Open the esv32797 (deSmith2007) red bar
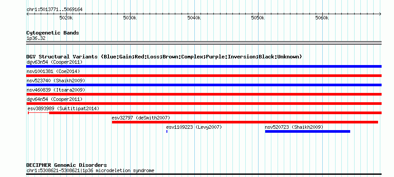Image resolution: width=394 pixels, height=177 pixels. pyautogui.click(x=245, y=122)
